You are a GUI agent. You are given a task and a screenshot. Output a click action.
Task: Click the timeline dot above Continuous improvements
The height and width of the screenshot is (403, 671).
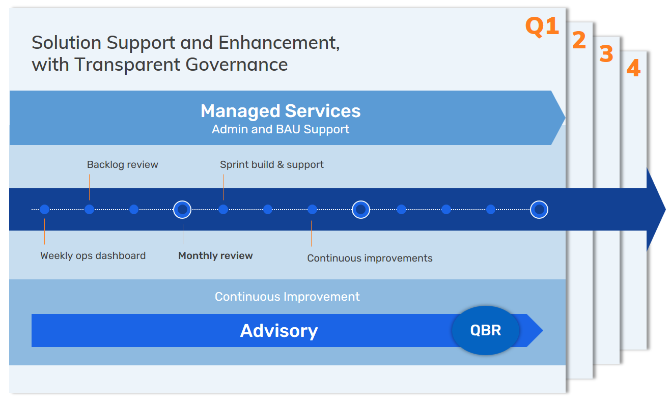[x=312, y=209]
